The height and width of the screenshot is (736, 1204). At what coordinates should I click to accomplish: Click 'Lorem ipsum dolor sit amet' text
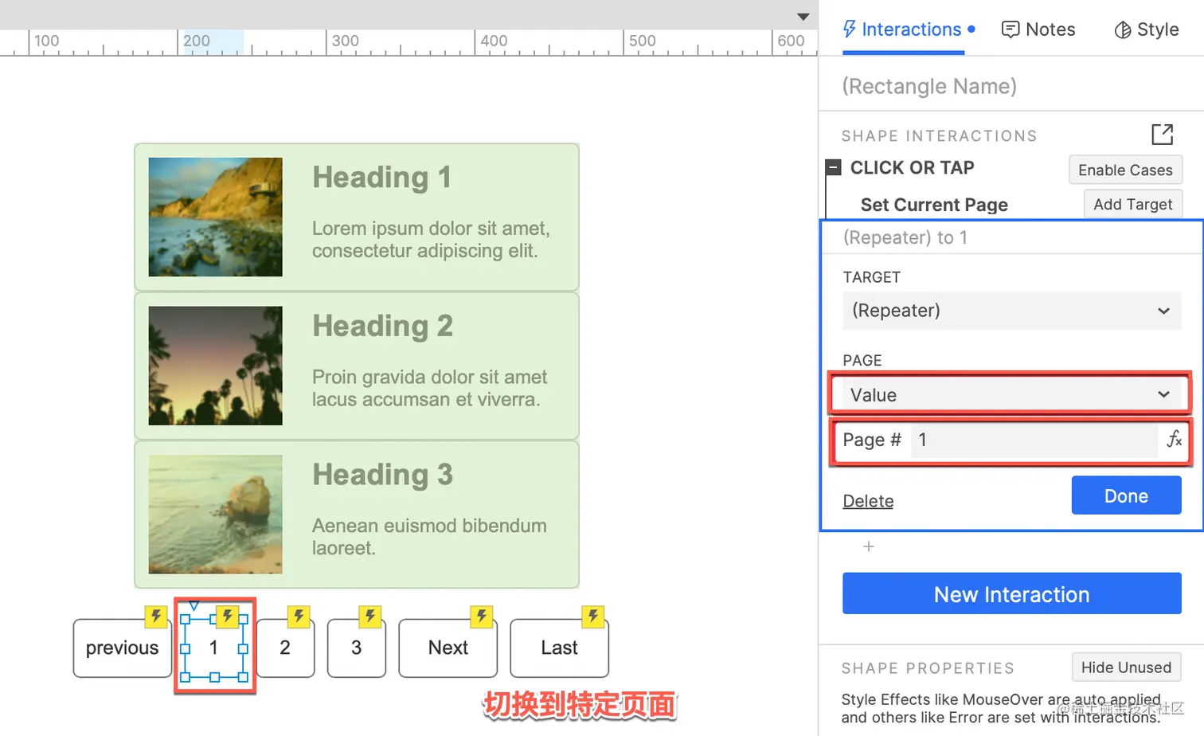click(x=431, y=229)
